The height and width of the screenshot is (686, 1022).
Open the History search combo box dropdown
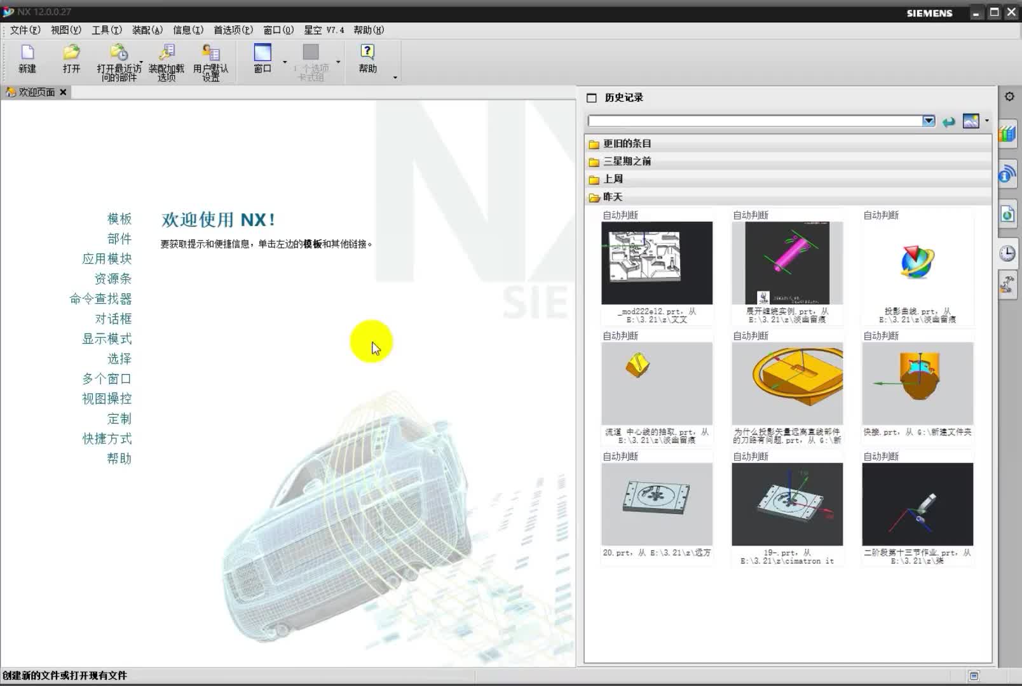point(929,121)
